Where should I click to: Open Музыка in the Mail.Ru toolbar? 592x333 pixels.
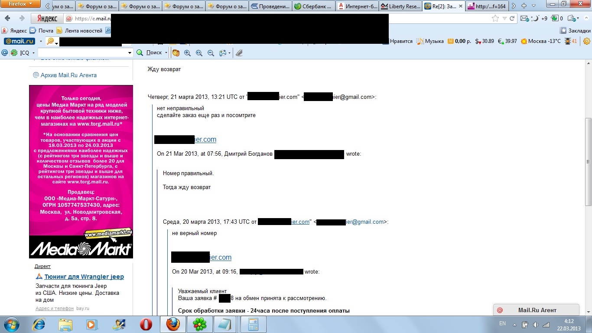pyautogui.click(x=430, y=41)
